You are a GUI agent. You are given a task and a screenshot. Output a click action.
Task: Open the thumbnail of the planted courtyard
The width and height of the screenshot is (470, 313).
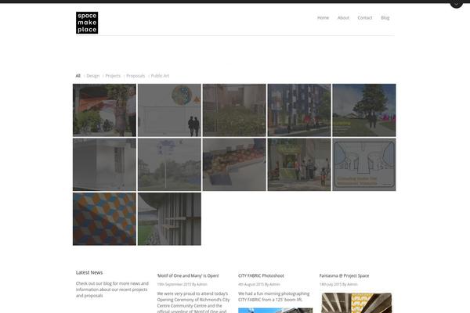coord(234,110)
